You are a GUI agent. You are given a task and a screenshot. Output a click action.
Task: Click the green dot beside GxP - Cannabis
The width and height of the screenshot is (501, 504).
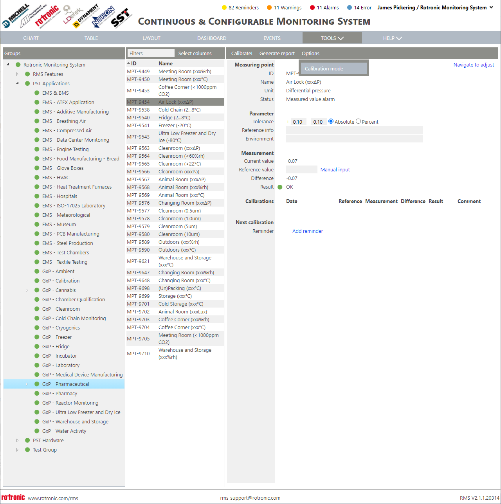click(x=37, y=290)
